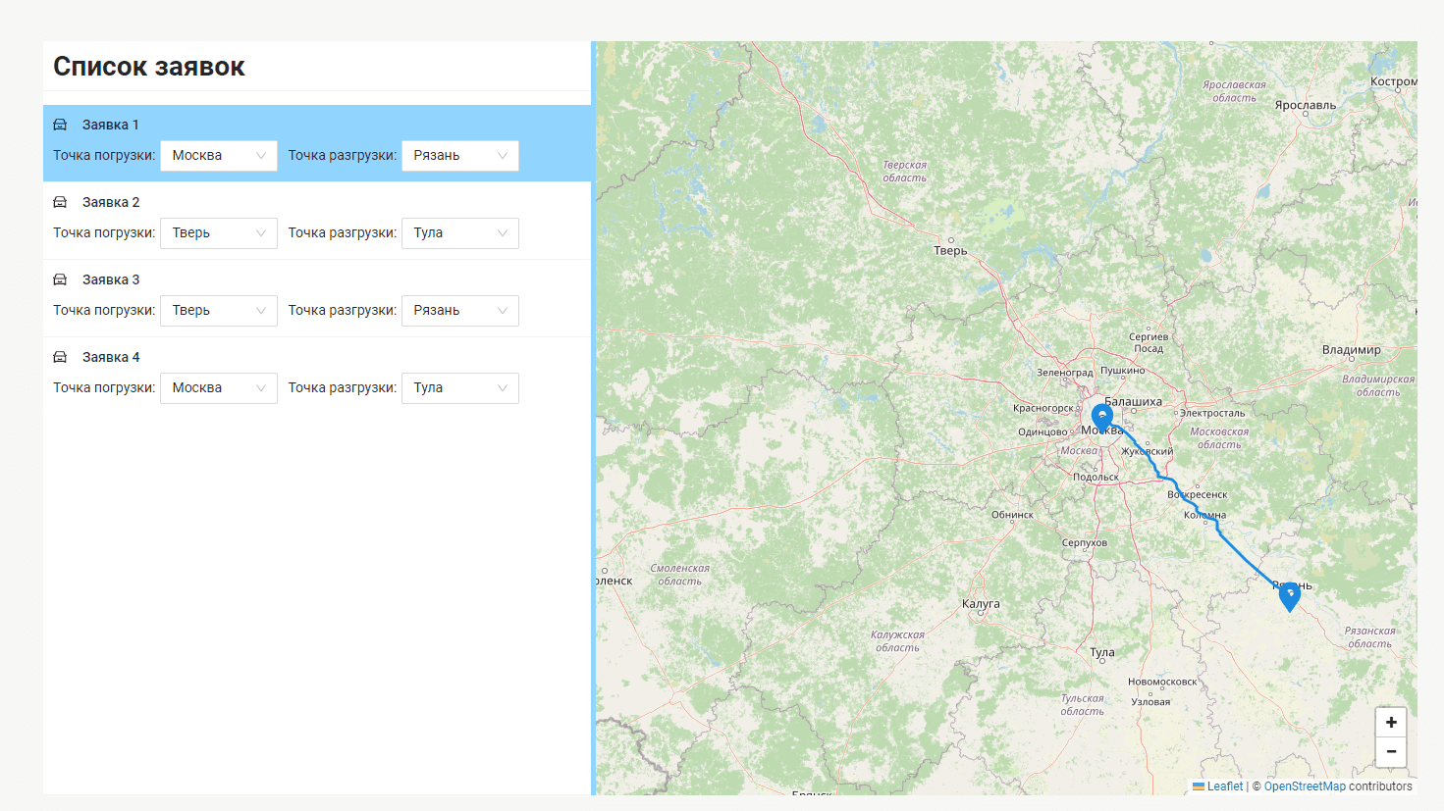Click the car icon beside Заявка 3

click(60, 279)
